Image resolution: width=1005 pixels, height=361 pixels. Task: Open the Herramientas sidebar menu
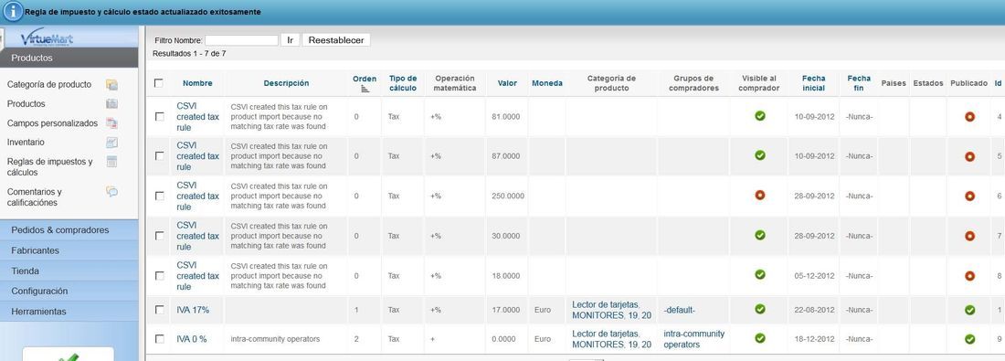pyautogui.click(x=69, y=312)
